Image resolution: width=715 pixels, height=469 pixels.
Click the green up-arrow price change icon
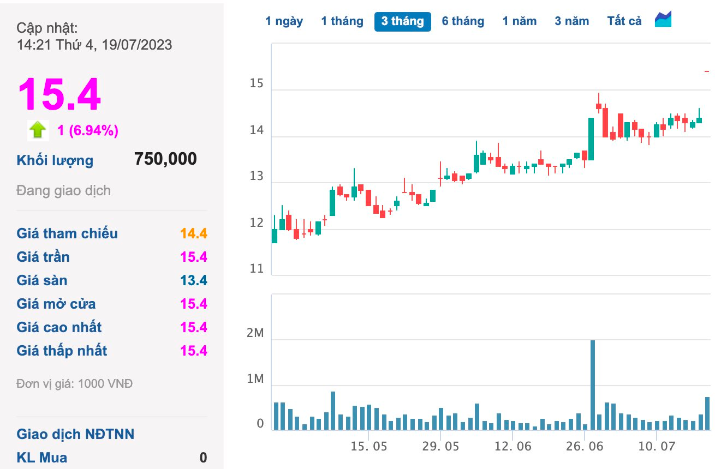click(x=38, y=130)
